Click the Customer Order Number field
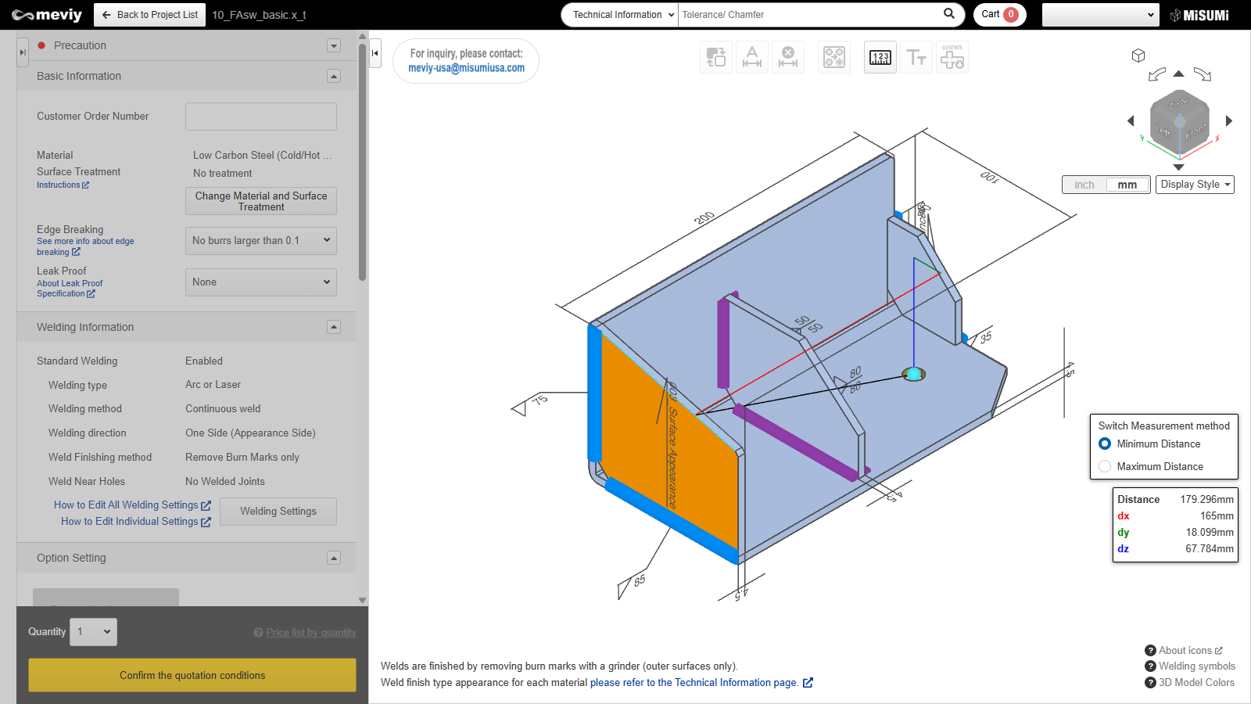This screenshot has width=1251, height=704. pyautogui.click(x=261, y=117)
